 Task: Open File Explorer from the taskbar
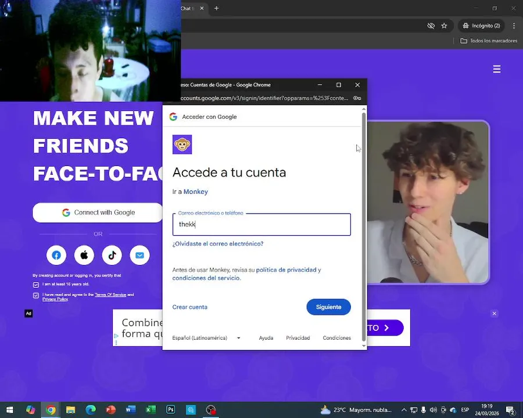[x=70, y=410]
